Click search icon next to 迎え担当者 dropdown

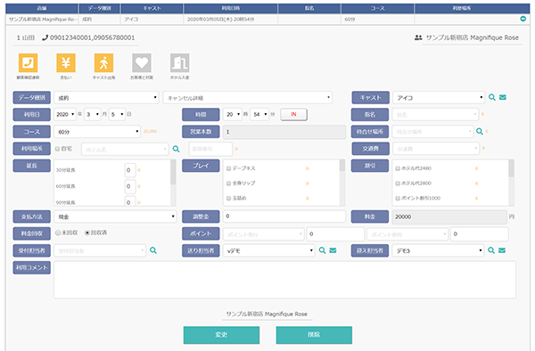pos(491,250)
